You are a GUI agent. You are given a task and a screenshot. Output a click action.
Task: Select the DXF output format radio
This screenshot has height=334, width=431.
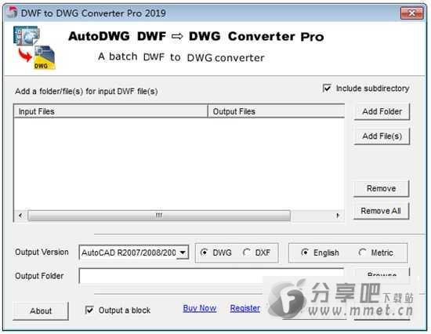(247, 252)
